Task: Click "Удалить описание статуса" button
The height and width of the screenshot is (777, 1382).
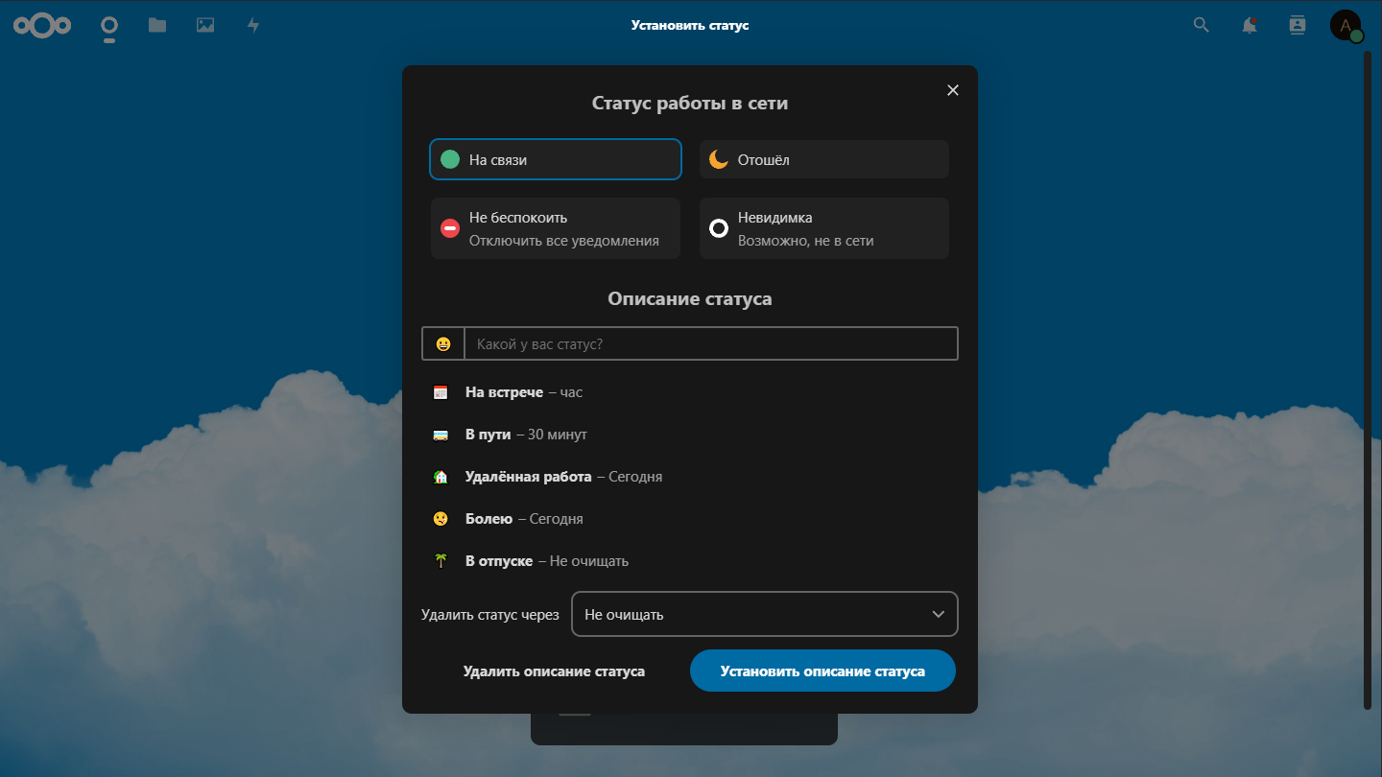Action: click(554, 671)
